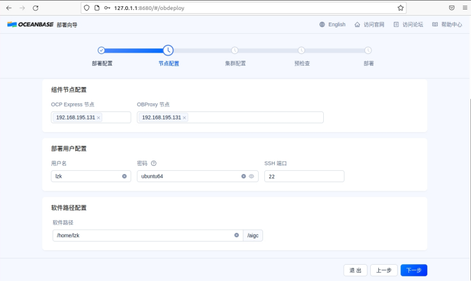Open the site security shield icon
Image resolution: width=471 pixels, height=281 pixels.
tap(86, 8)
